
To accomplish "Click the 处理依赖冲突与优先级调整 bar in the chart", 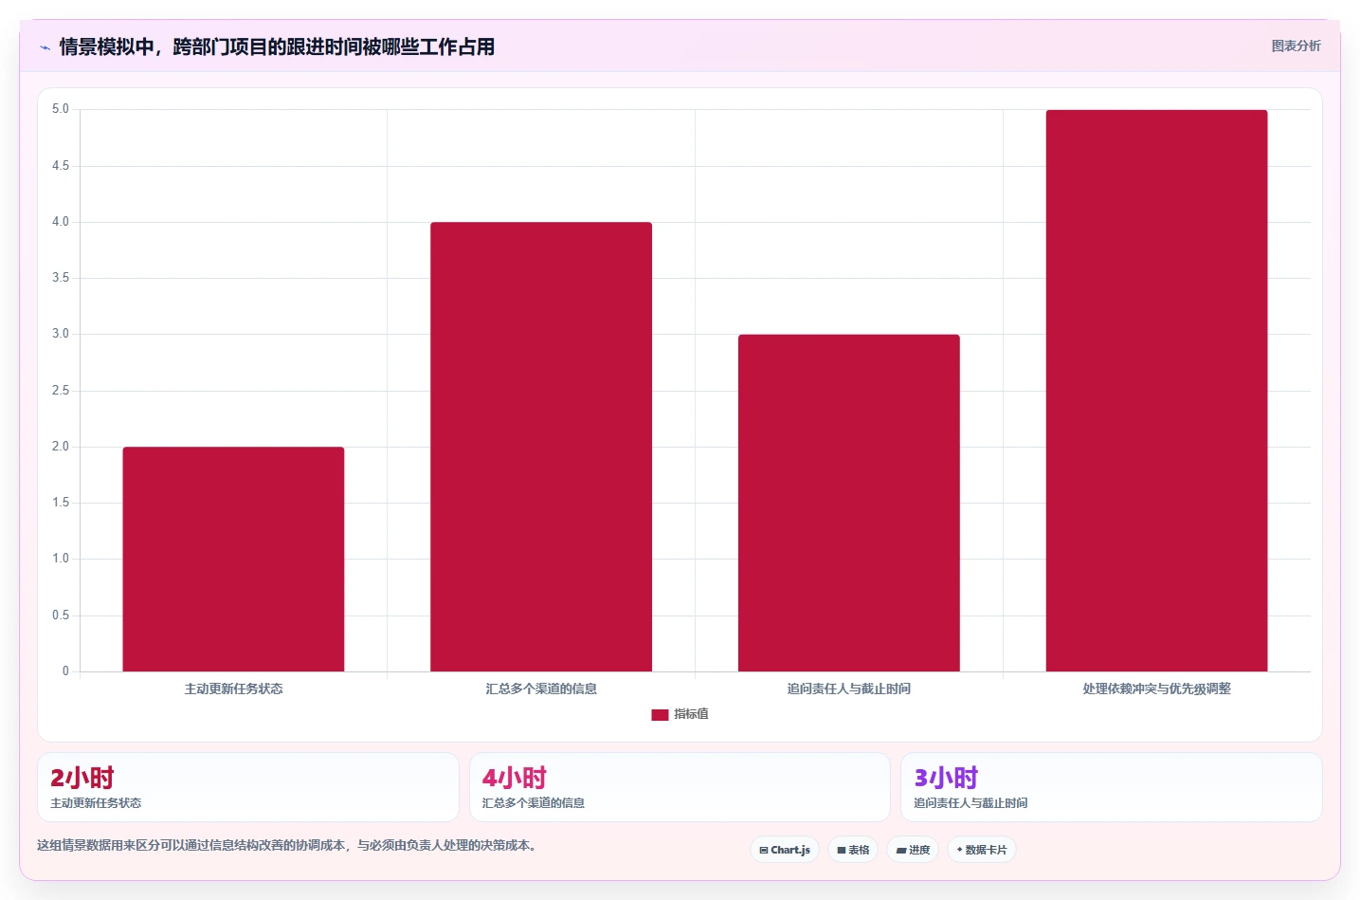I will [1156, 391].
